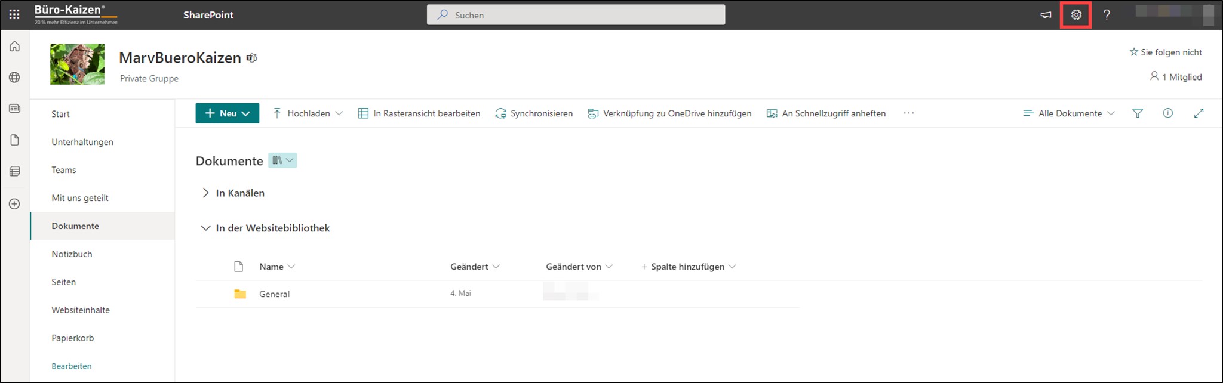Click the '1 Mitglied' members link
The image size is (1223, 383).
point(1176,77)
